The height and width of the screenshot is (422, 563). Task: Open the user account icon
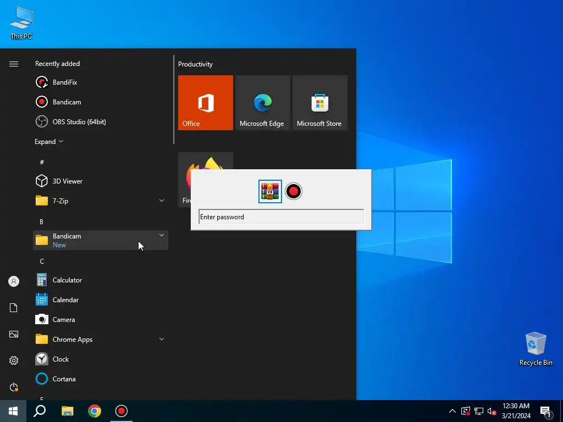pyautogui.click(x=14, y=281)
